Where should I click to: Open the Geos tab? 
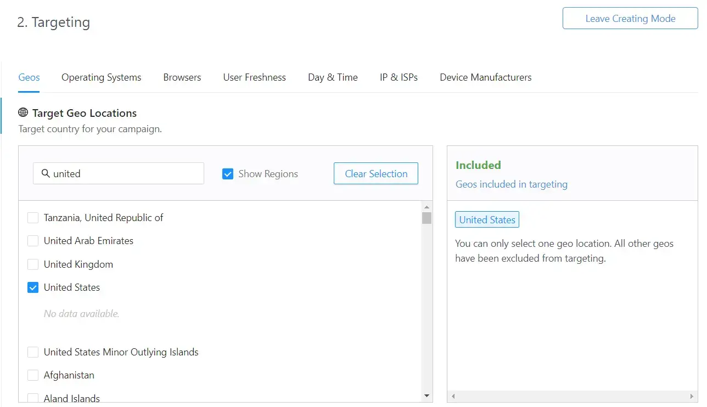[29, 77]
